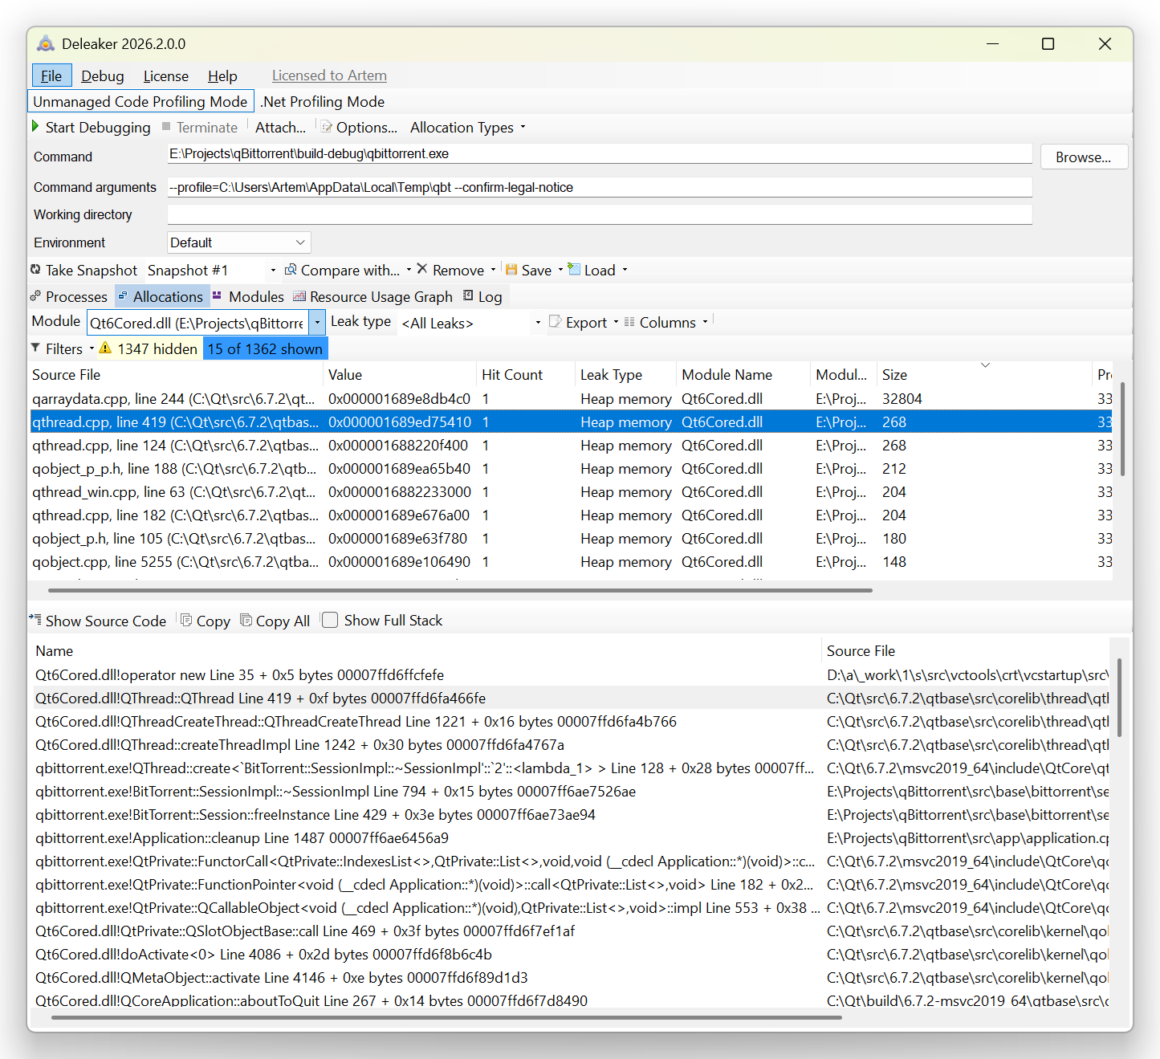Click the Copy icon in stack toolbar
The height and width of the screenshot is (1059, 1160).
186,620
